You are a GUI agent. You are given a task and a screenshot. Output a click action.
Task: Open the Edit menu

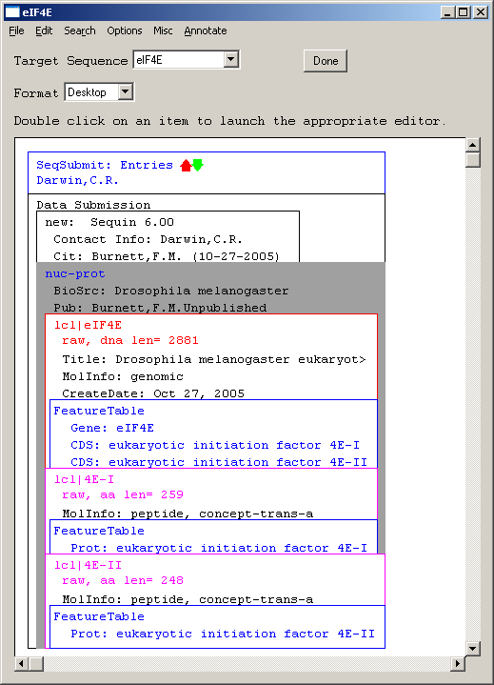click(44, 31)
